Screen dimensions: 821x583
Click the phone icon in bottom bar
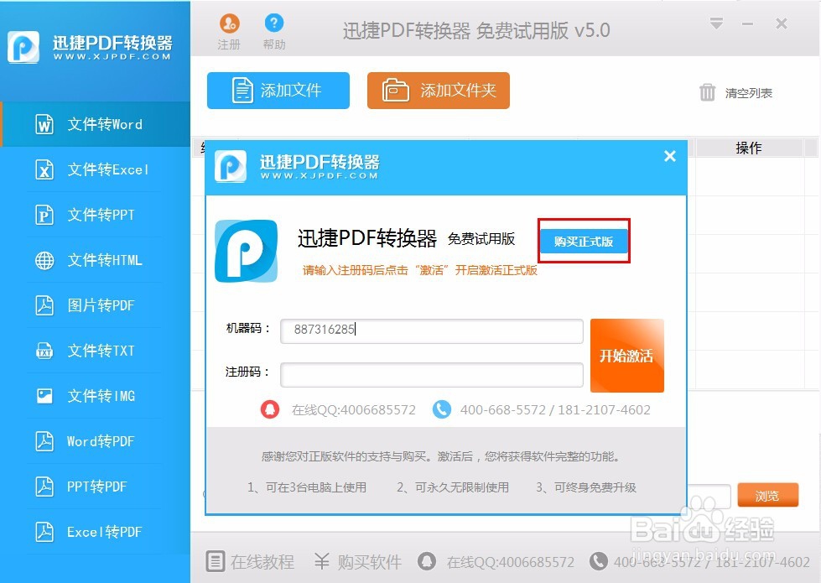tap(599, 561)
